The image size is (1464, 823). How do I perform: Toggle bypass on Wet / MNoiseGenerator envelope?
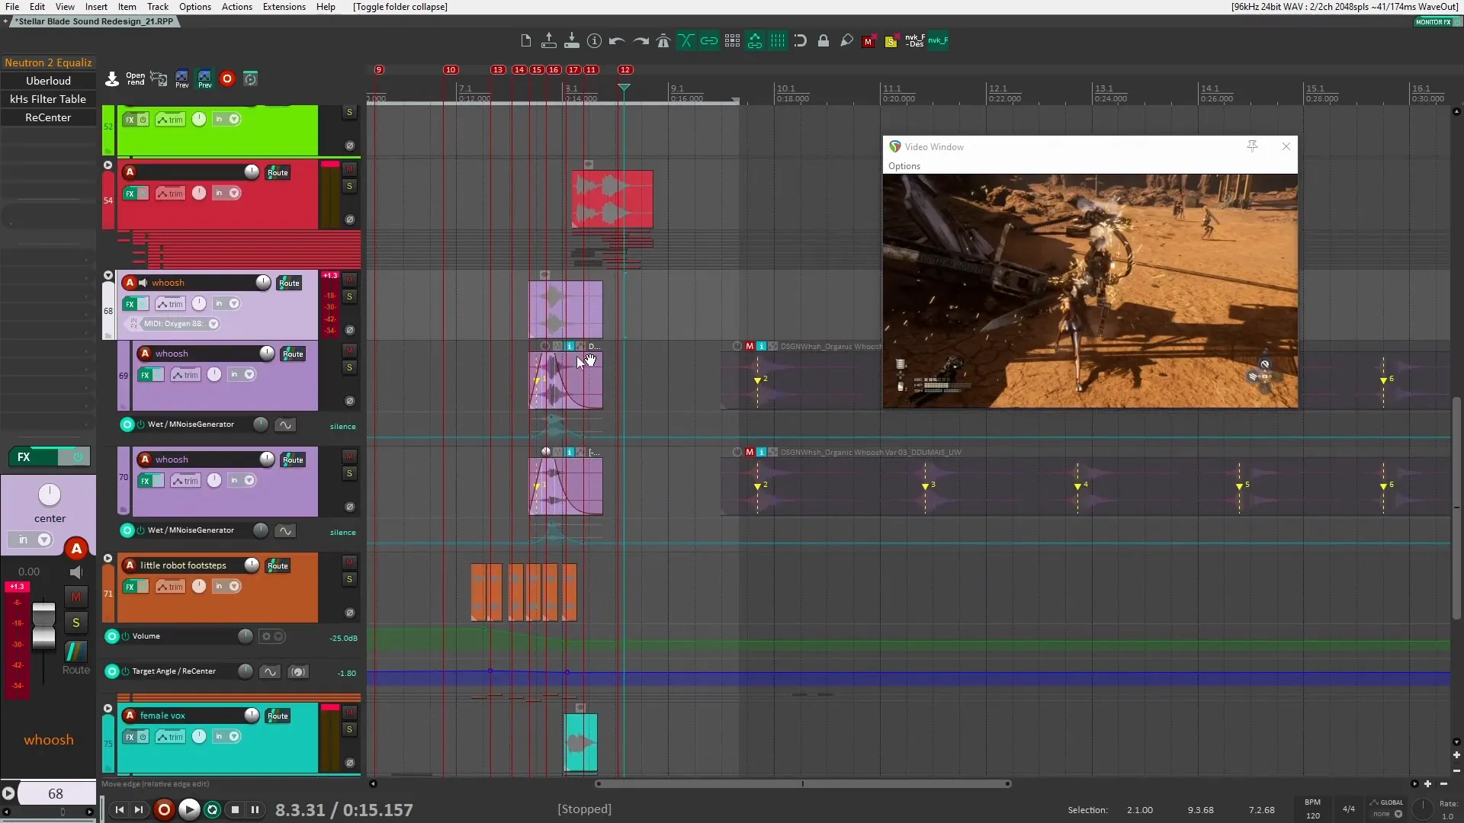click(140, 424)
